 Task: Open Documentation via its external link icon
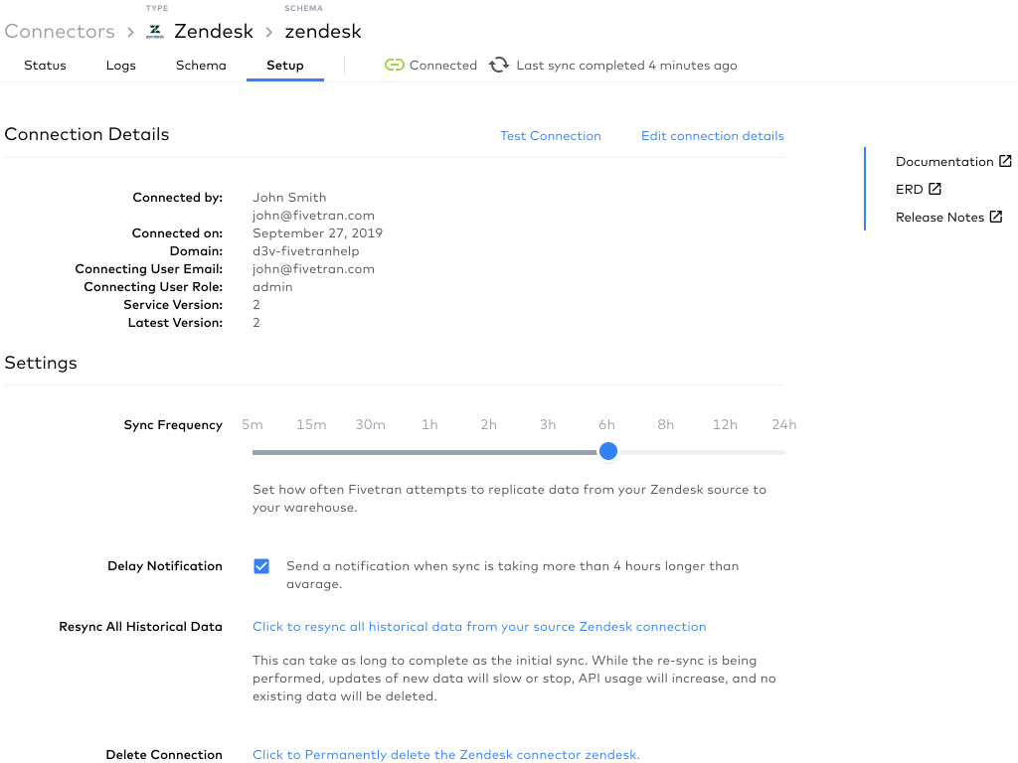click(x=1005, y=160)
